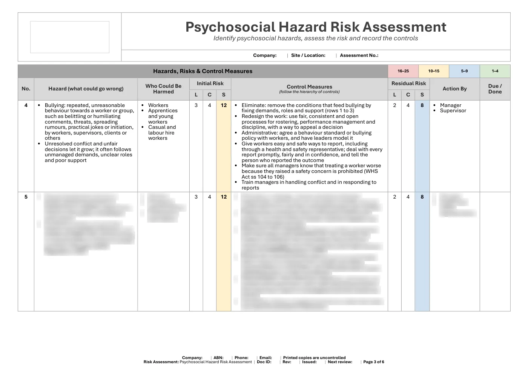Screen dimensions: 528x373
Task: Click the 'Printed copies are uncontrolled' footer note
Action: (314, 358)
